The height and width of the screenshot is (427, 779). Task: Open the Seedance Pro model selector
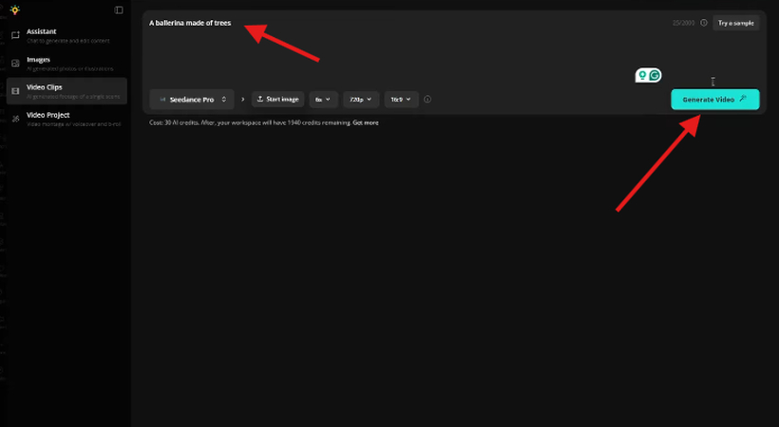(192, 100)
